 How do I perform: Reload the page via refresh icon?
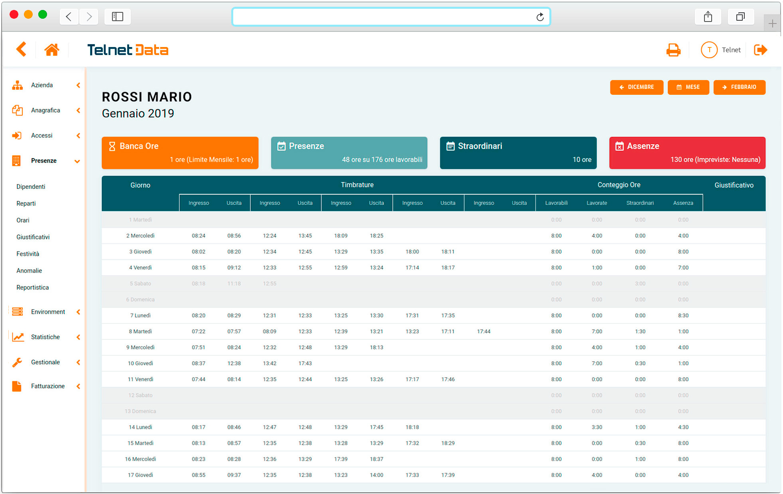540,17
